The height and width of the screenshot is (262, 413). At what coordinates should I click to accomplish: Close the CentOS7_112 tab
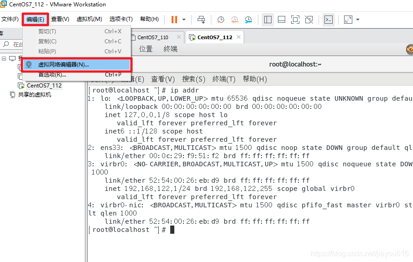[x=239, y=37]
